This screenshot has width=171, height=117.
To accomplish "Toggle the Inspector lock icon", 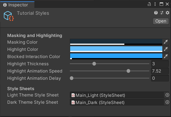I will click(x=149, y=4).
